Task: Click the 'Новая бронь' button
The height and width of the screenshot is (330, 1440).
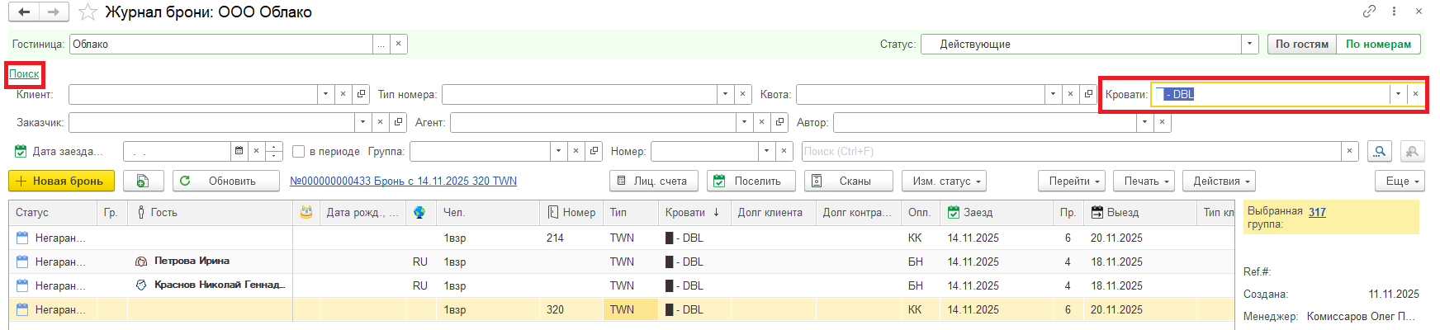Action: [60, 181]
